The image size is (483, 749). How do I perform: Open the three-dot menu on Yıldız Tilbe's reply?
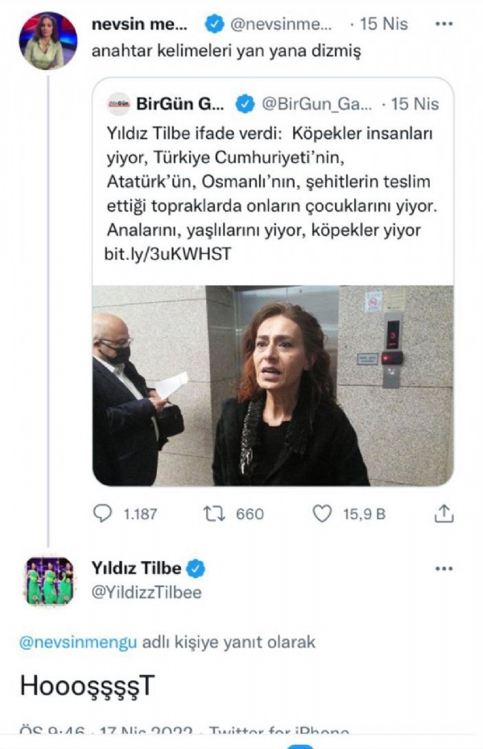coord(444,568)
